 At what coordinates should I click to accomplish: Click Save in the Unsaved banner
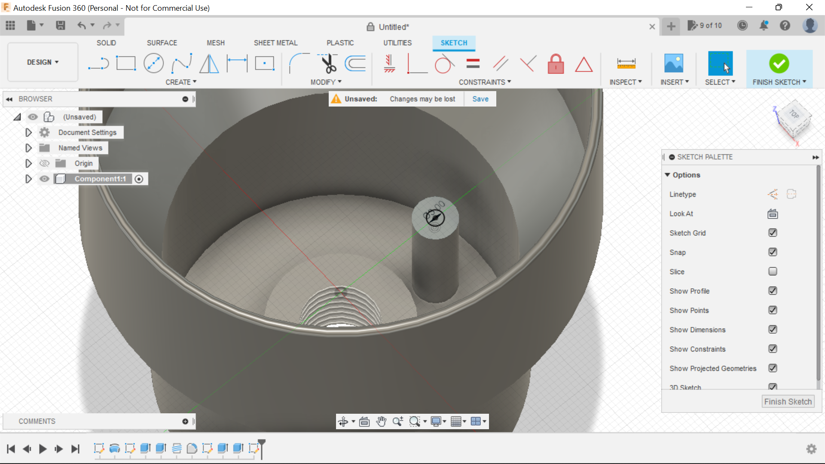pos(480,98)
